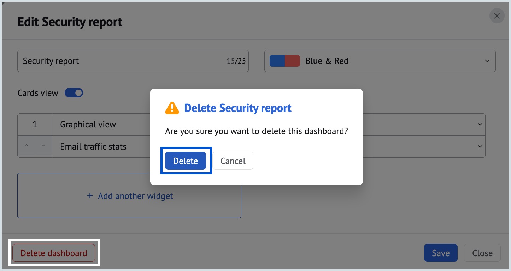Click the Delete dashboard button
This screenshot has width=511, height=271.
pos(54,253)
